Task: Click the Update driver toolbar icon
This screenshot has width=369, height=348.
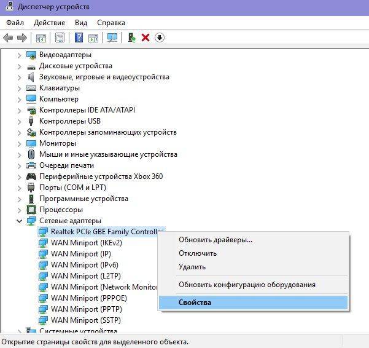Action: point(131,38)
